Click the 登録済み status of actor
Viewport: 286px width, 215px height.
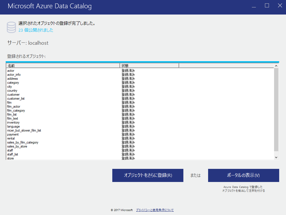tap(128, 71)
